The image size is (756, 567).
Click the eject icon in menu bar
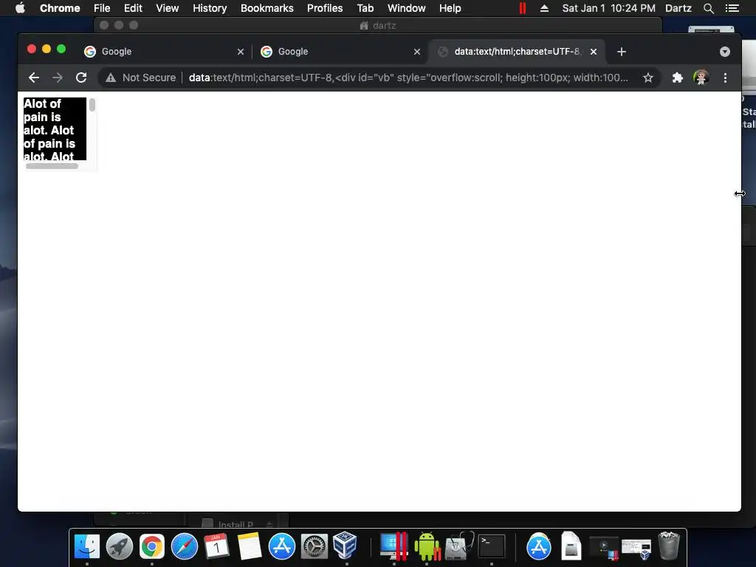(x=544, y=8)
